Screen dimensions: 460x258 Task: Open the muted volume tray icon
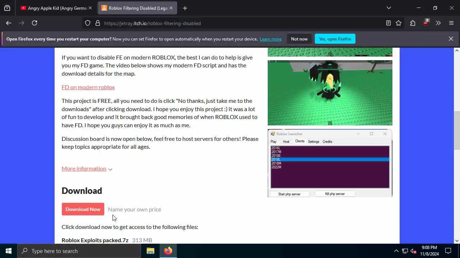414,251
